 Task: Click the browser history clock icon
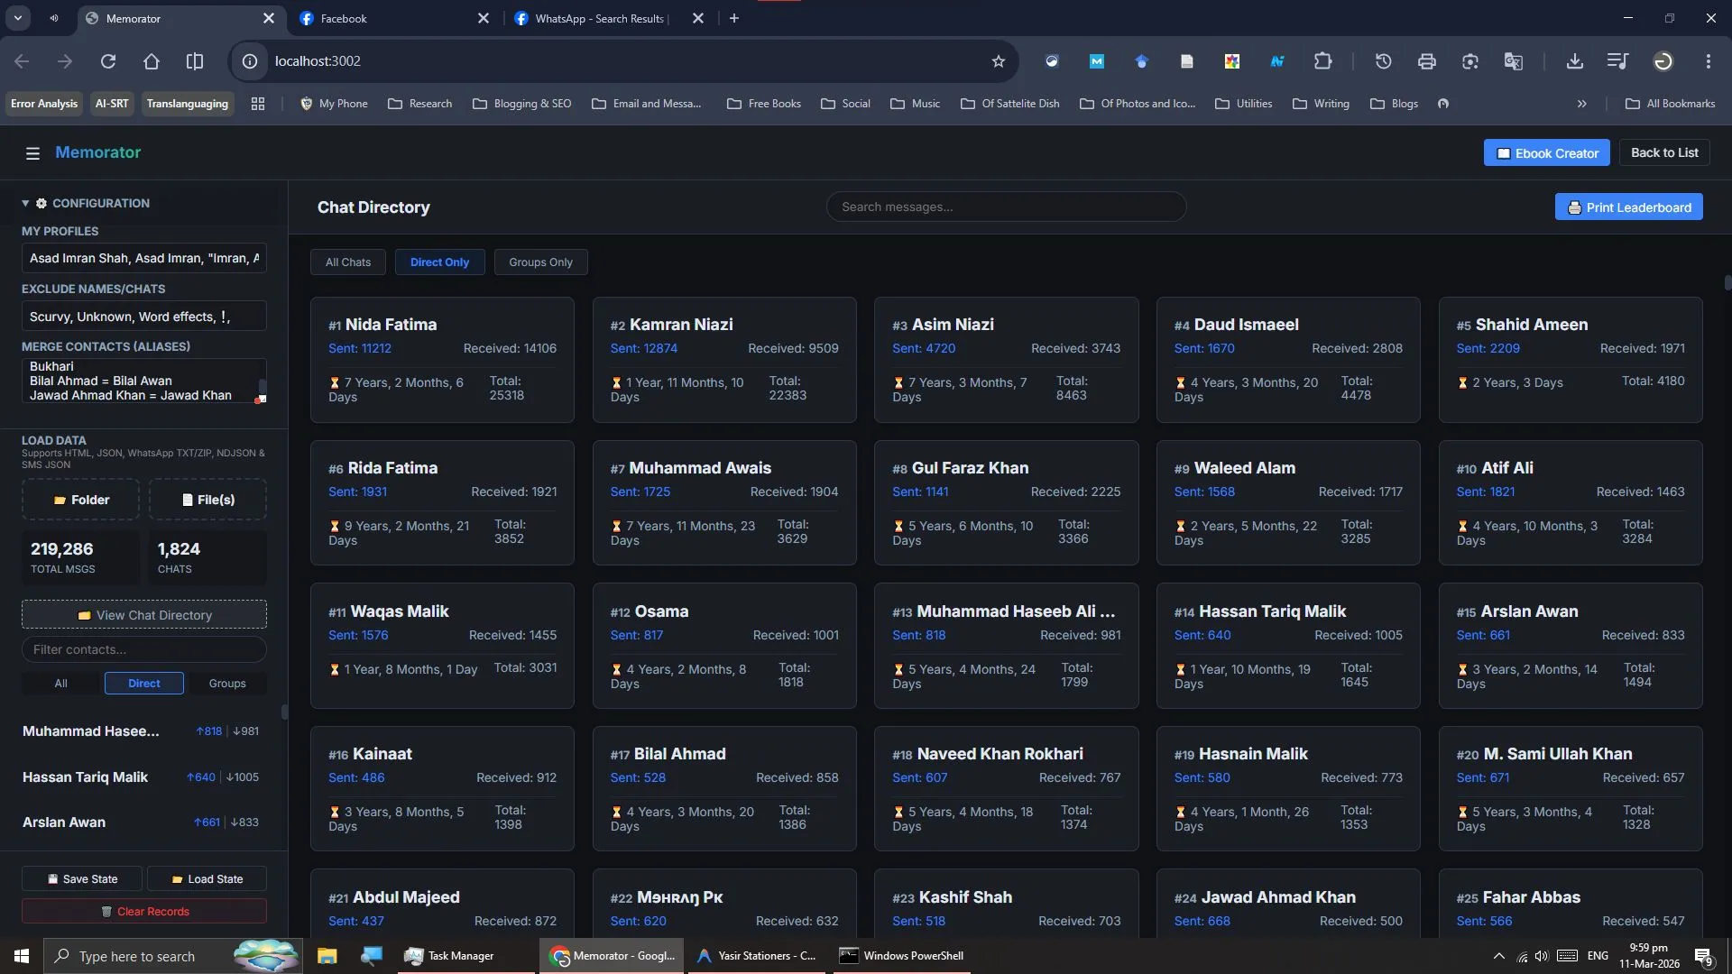tap(1383, 61)
